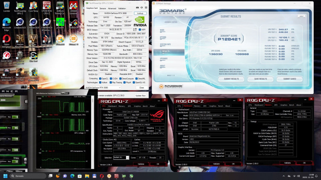Toggle the UEFI checkbox in GPU-Z
This screenshot has height=180, width=321.
[x=140, y=30]
